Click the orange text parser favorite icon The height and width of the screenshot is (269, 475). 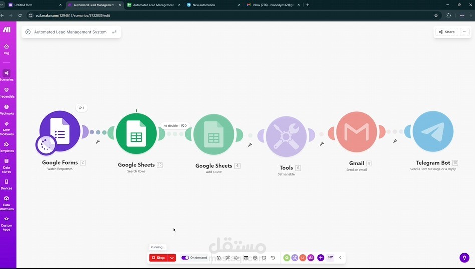pyautogui.click(x=302, y=258)
